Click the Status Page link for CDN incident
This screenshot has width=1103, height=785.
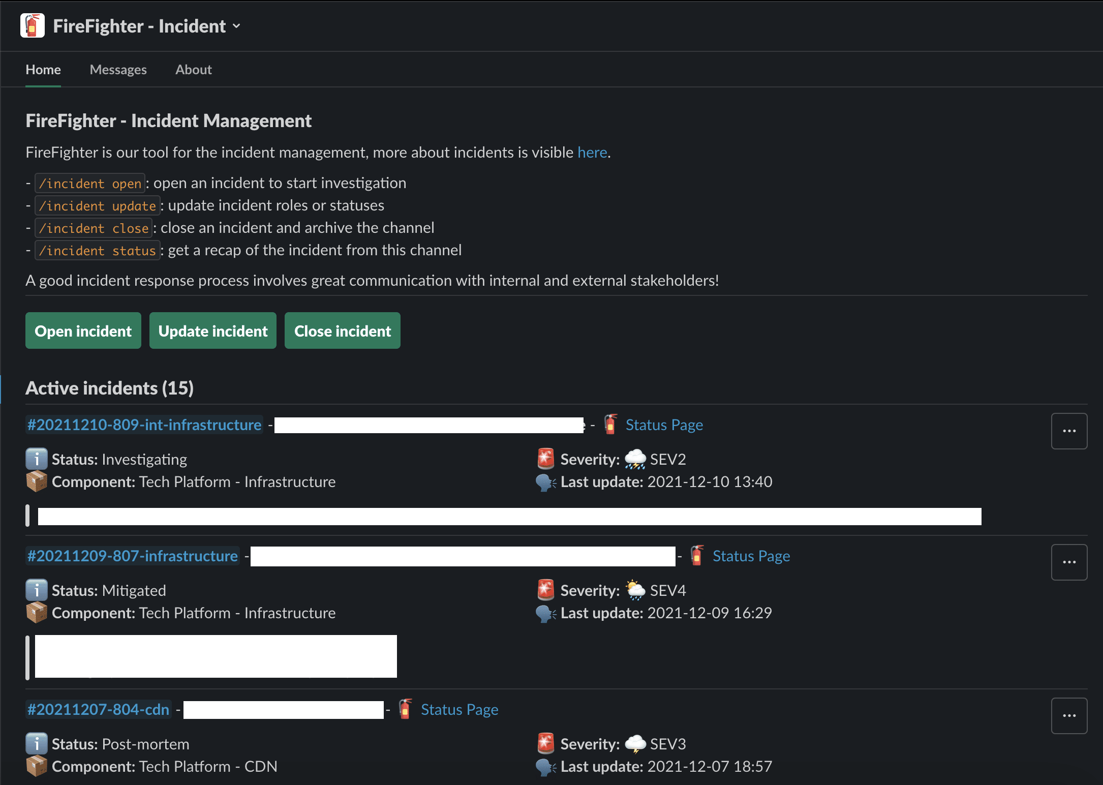point(458,709)
